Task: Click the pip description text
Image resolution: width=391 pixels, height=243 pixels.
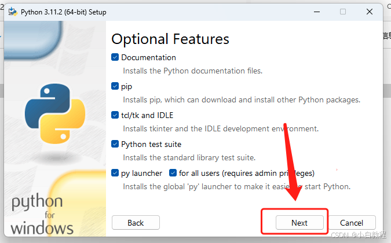Action: (x=242, y=100)
